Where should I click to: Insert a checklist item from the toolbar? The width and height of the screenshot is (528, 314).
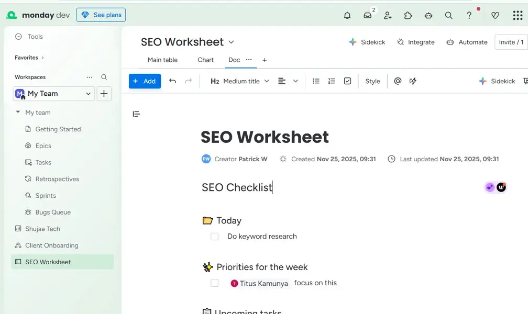click(347, 81)
